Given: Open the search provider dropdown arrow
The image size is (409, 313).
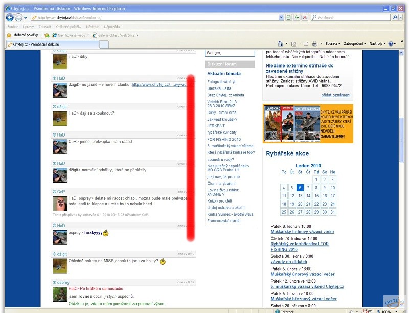Looking at the screenshot, I should [401, 18].
